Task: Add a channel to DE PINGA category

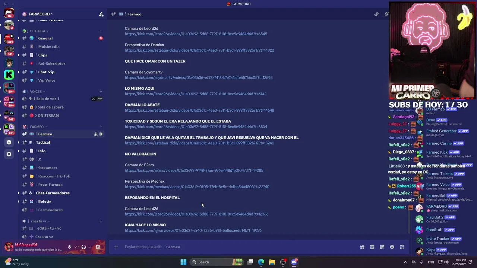Action: tap(101, 31)
